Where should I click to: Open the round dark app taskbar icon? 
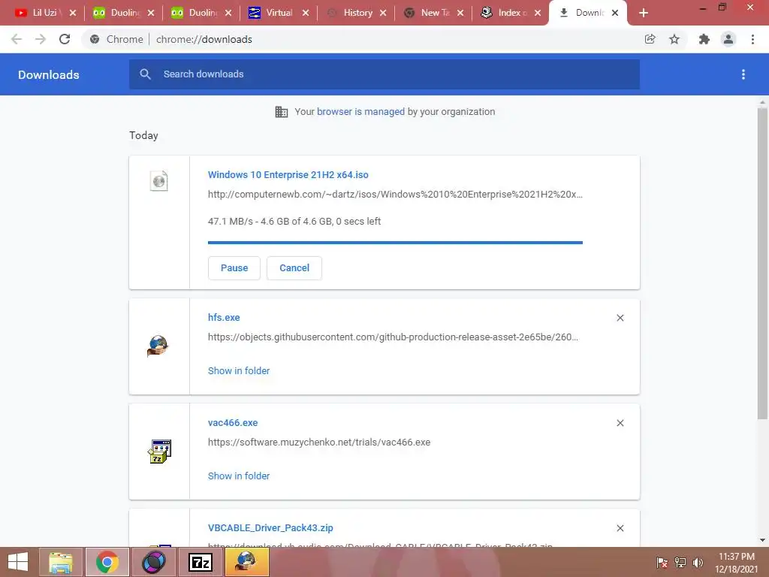(x=153, y=562)
